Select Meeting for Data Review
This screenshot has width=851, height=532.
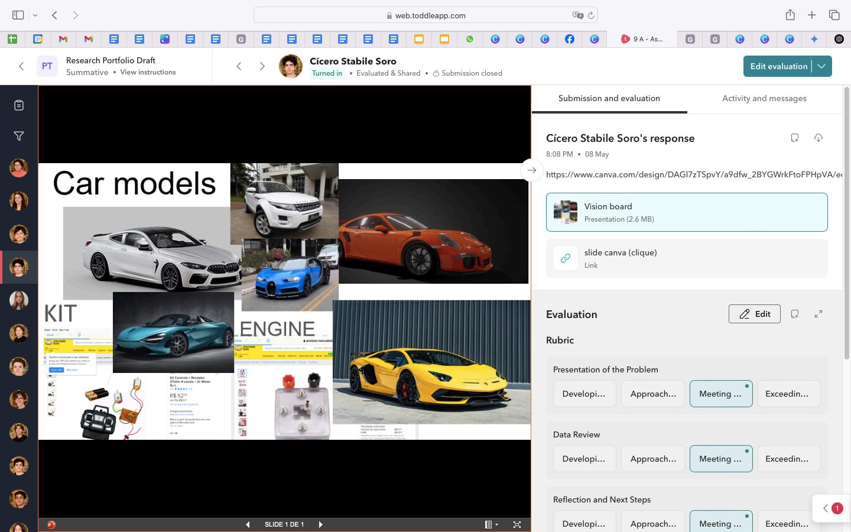coord(721,459)
